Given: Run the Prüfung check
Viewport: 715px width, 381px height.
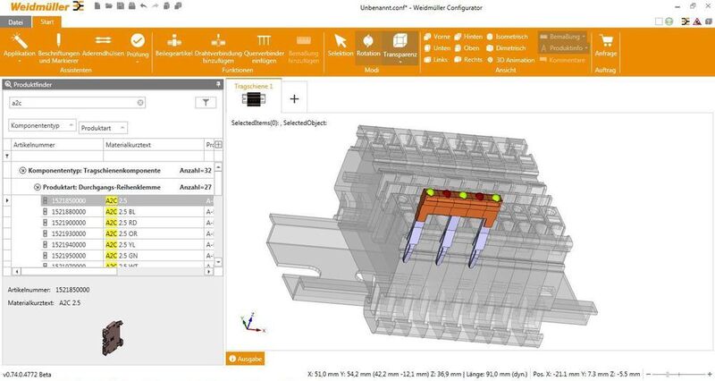Looking at the screenshot, I should tap(138, 46).
